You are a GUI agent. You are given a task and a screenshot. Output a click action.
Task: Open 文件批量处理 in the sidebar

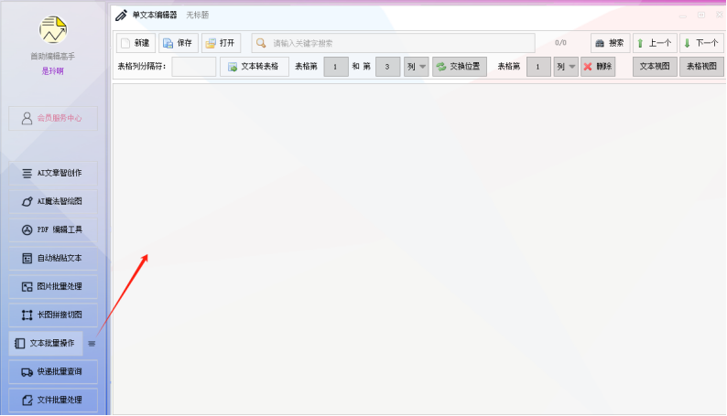(x=53, y=400)
